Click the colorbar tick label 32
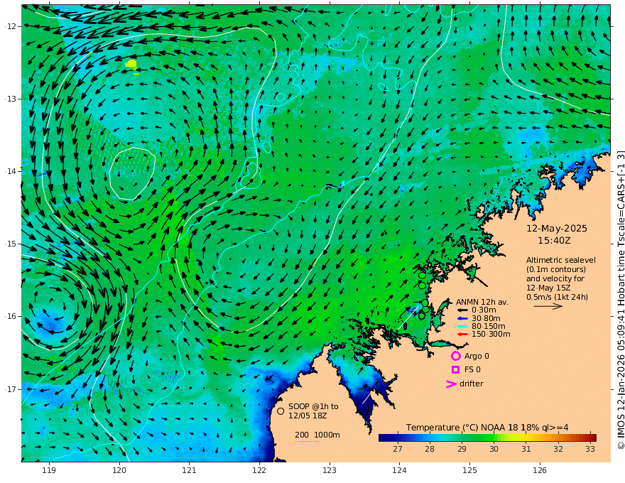625x483 pixels. 558,449
